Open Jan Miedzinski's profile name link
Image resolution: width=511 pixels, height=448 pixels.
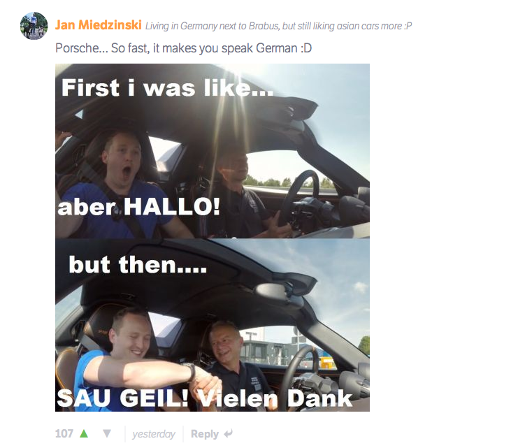point(98,24)
